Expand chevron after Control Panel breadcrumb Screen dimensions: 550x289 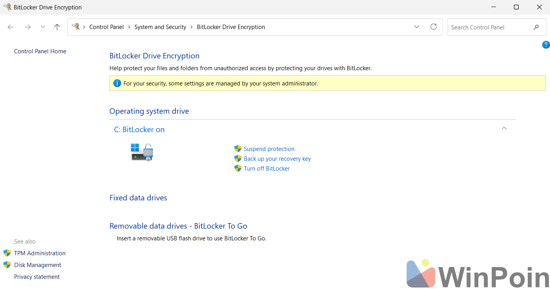(129, 27)
